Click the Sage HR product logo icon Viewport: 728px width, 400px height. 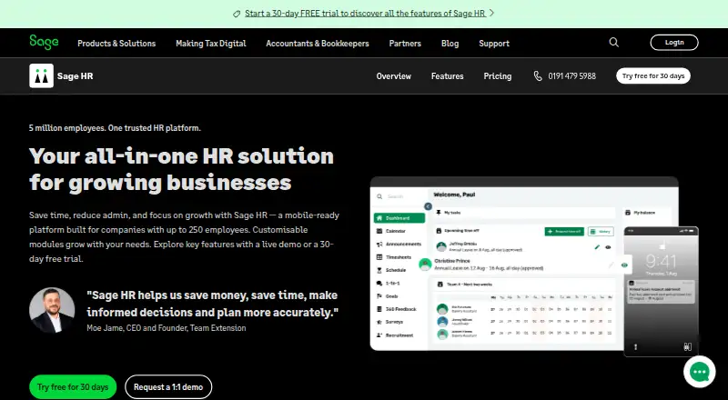coord(41,75)
